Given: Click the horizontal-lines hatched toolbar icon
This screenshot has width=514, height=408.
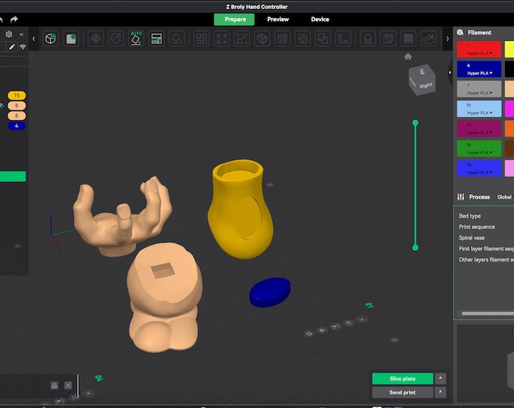Looking at the screenshot, I should [408, 39].
